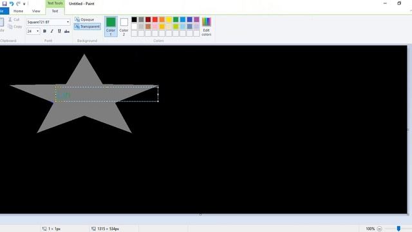This screenshot has width=412, height=232.
Task: Pick the lime color swatch
Action: pos(176,26)
